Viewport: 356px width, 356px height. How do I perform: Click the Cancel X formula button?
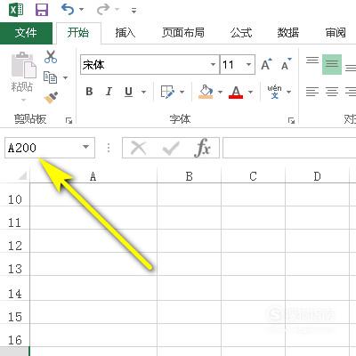coord(139,148)
